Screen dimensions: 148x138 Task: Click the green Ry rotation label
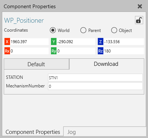tap(54, 51)
